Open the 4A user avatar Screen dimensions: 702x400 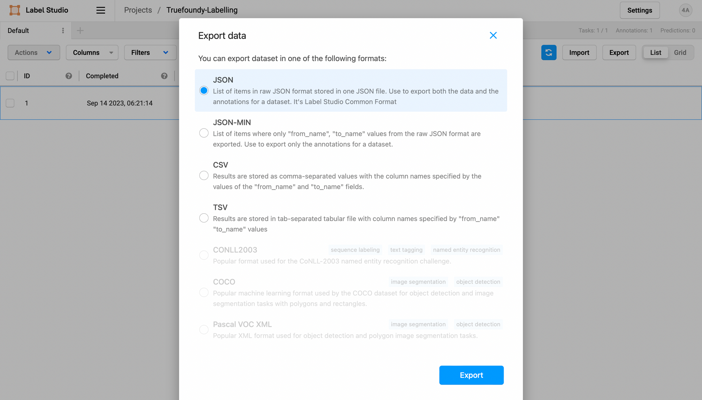coord(685,10)
